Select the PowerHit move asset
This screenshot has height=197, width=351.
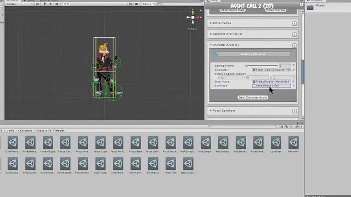(293, 144)
